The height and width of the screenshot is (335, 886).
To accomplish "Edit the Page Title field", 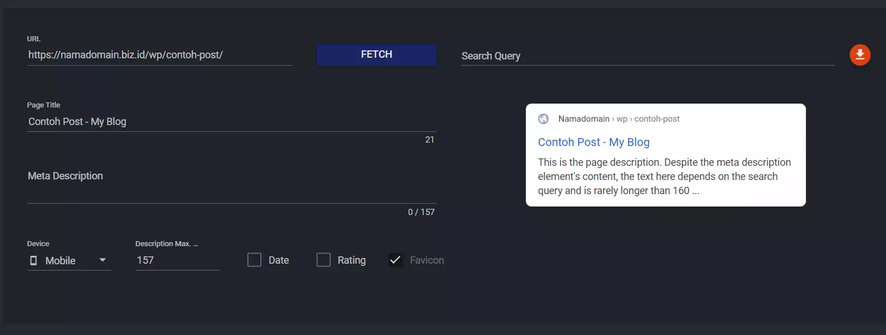I will click(x=231, y=122).
